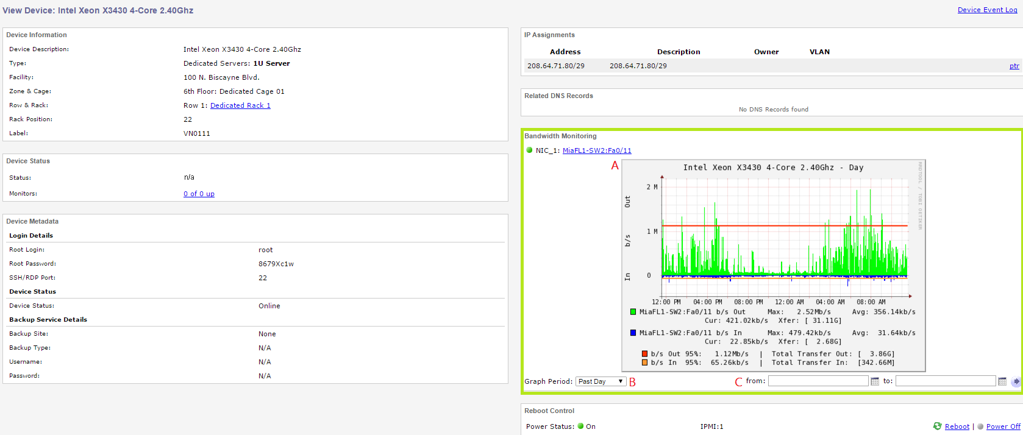1023x435 pixels.
Task: Click the orange b/s In 95% legend swatch
Action: click(x=644, y=362)
